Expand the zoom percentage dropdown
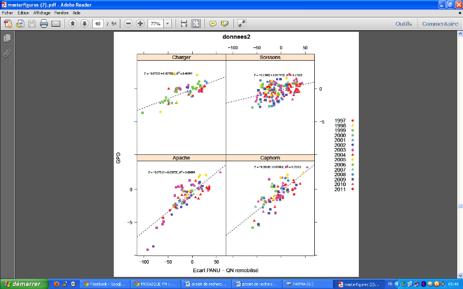Screen dimensions: 463x289 click(x=168, y=24)
